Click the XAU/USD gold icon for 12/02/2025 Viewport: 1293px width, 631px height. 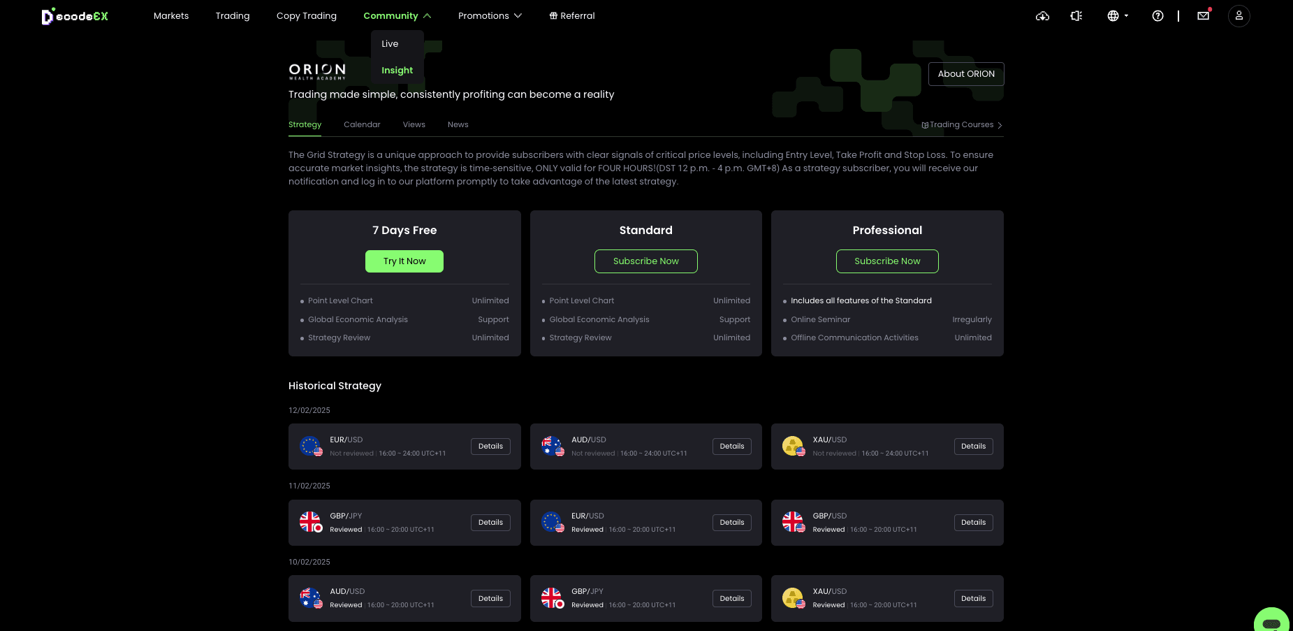click(794, 446)
